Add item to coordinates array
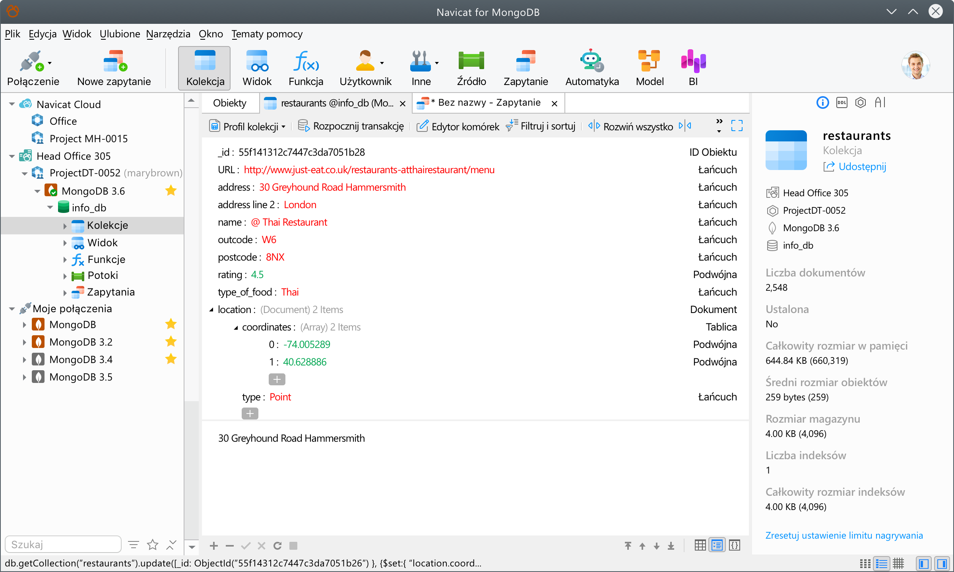 (x=277, y=379)
